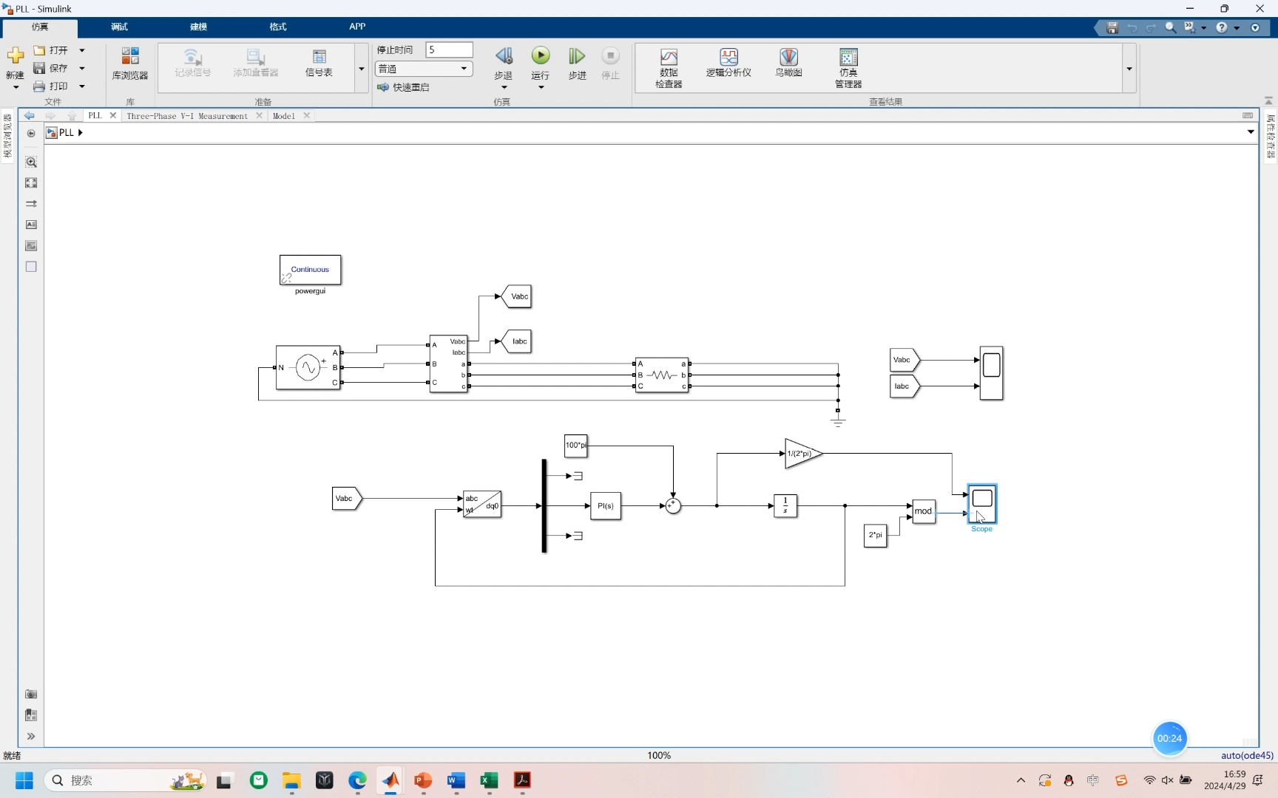
Task: Click the Step Forward button
Action: pyautogui.click(x=577, y=56)
